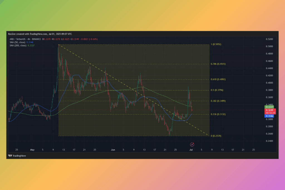This screenshot has width=285, height=190.
Task: Click the red lightning event icon above time axis
Action: pos(192,144)
